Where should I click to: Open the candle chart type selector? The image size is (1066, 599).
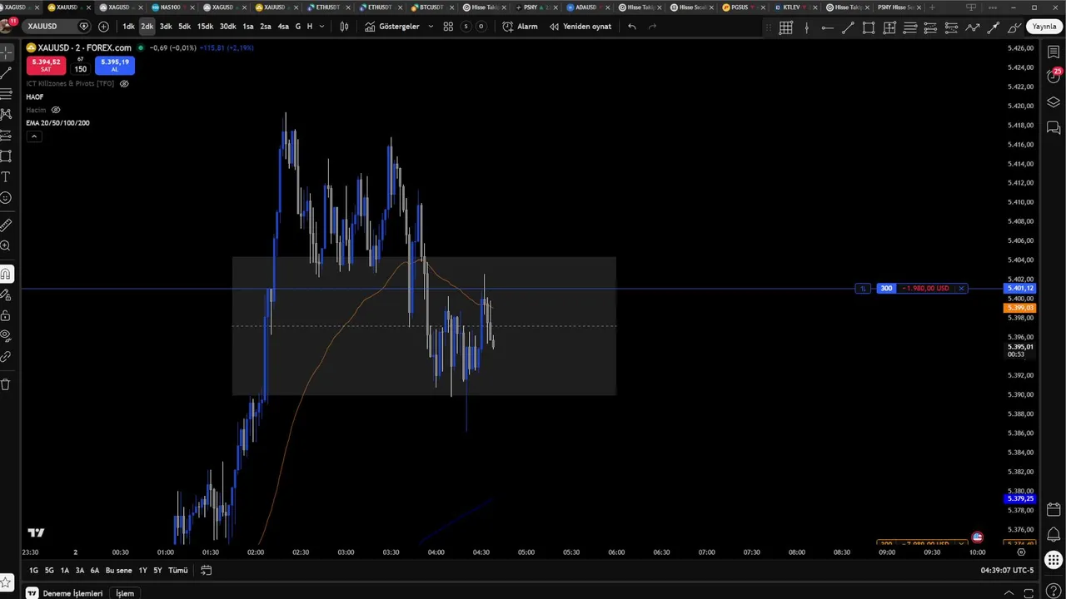344,27
